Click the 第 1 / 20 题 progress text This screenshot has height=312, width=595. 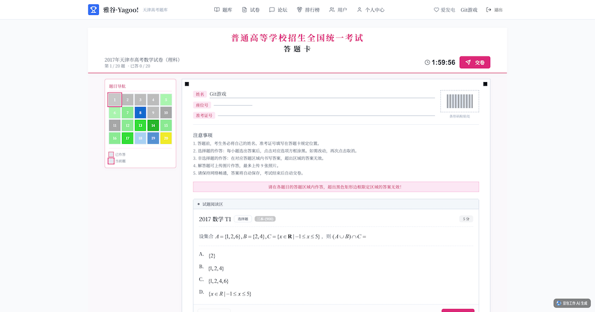(115, 66)
